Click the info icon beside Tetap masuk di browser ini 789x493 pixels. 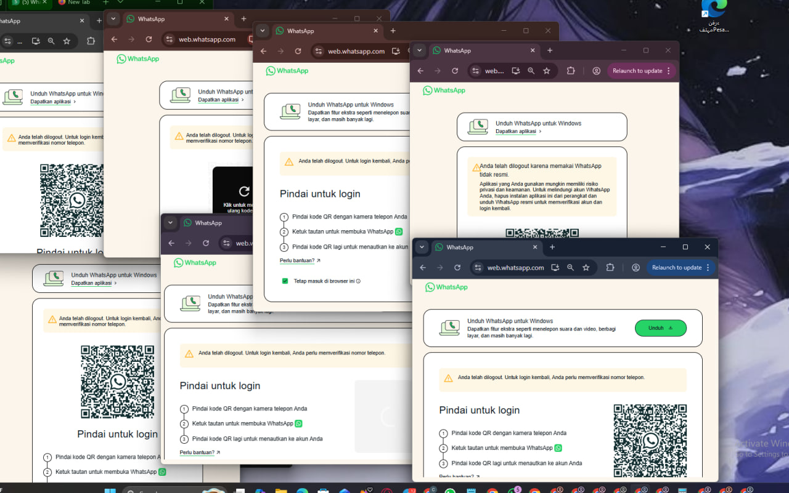358,281
